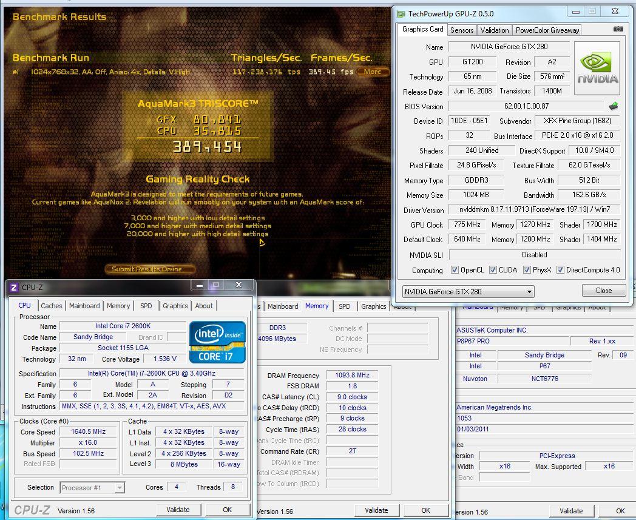636x520 pixels.
Task: Click the BIOS Version field value
Action: pyautogui.click(x=527, y=106)
